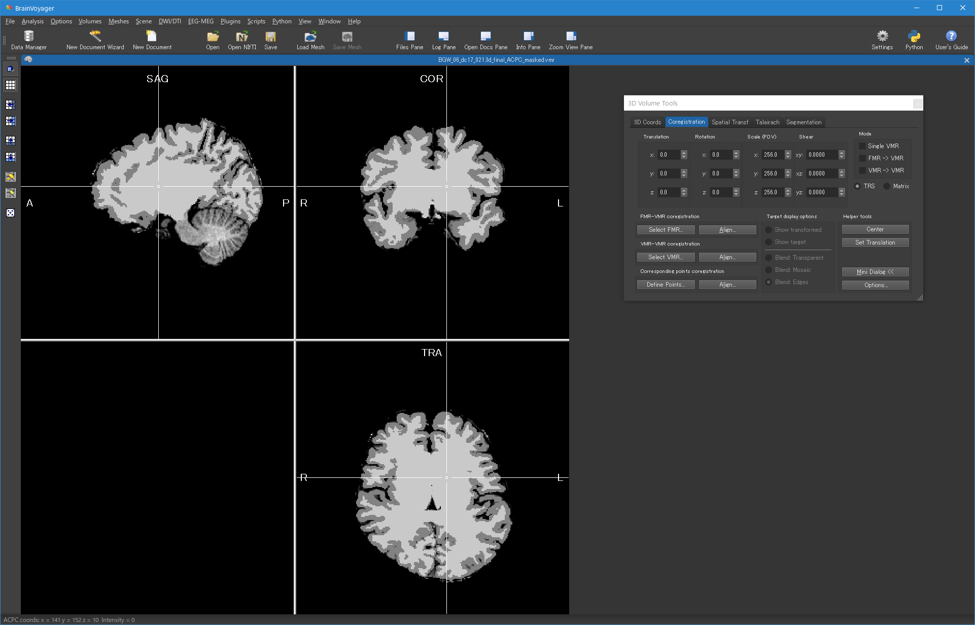Viewport: 975px width, 625px height.
Task: Adjust Shear xy stepper
Action: click(x=842, y=155)
